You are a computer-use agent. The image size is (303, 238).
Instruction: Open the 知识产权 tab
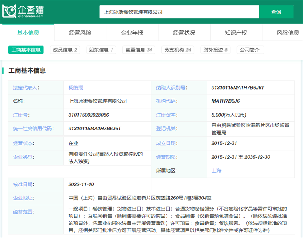click(x=236, y=33)
